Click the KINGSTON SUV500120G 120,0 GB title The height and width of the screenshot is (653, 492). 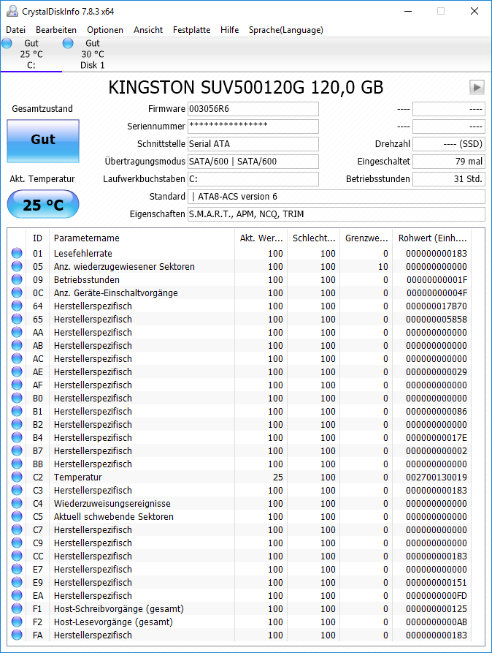pos(246,88)
